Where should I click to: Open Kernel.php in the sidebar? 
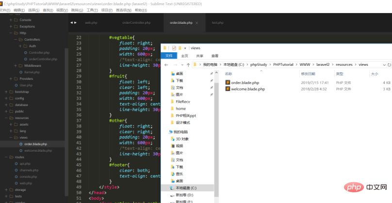[32, 72]
